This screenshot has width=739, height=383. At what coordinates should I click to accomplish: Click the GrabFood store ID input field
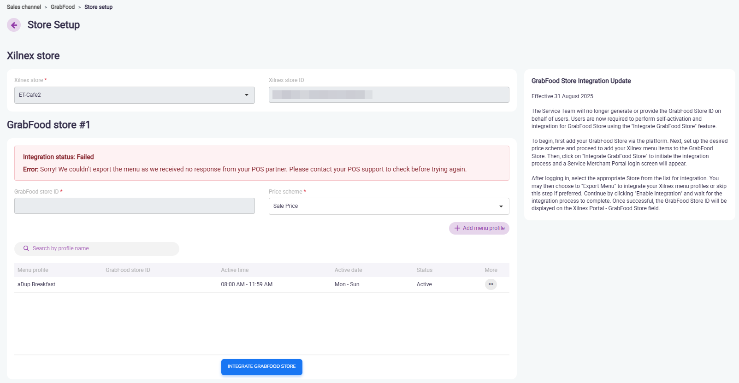coord(134,206)
